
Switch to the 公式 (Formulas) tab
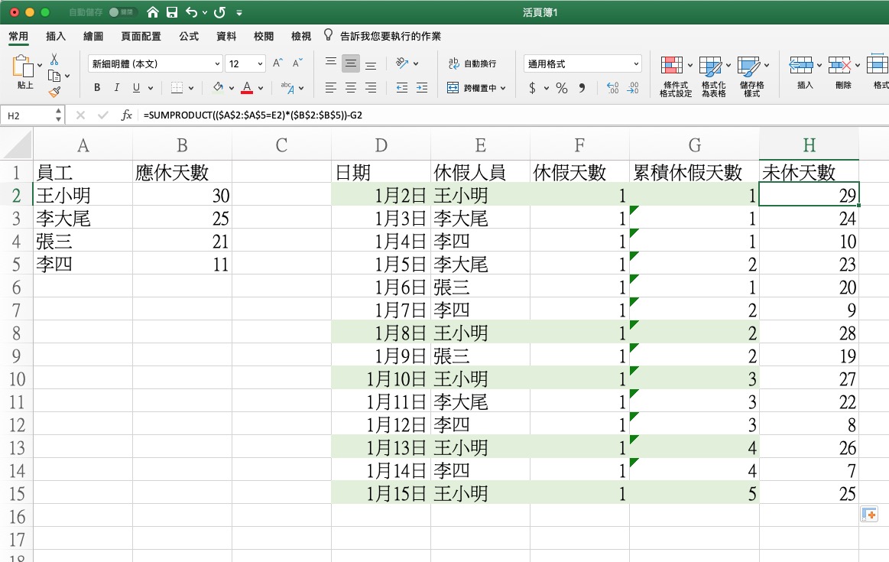(189, 36)
